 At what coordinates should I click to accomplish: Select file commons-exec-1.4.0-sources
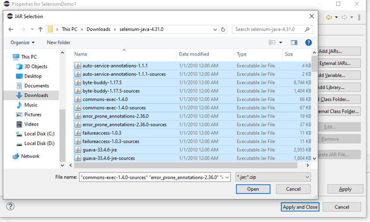114,108
